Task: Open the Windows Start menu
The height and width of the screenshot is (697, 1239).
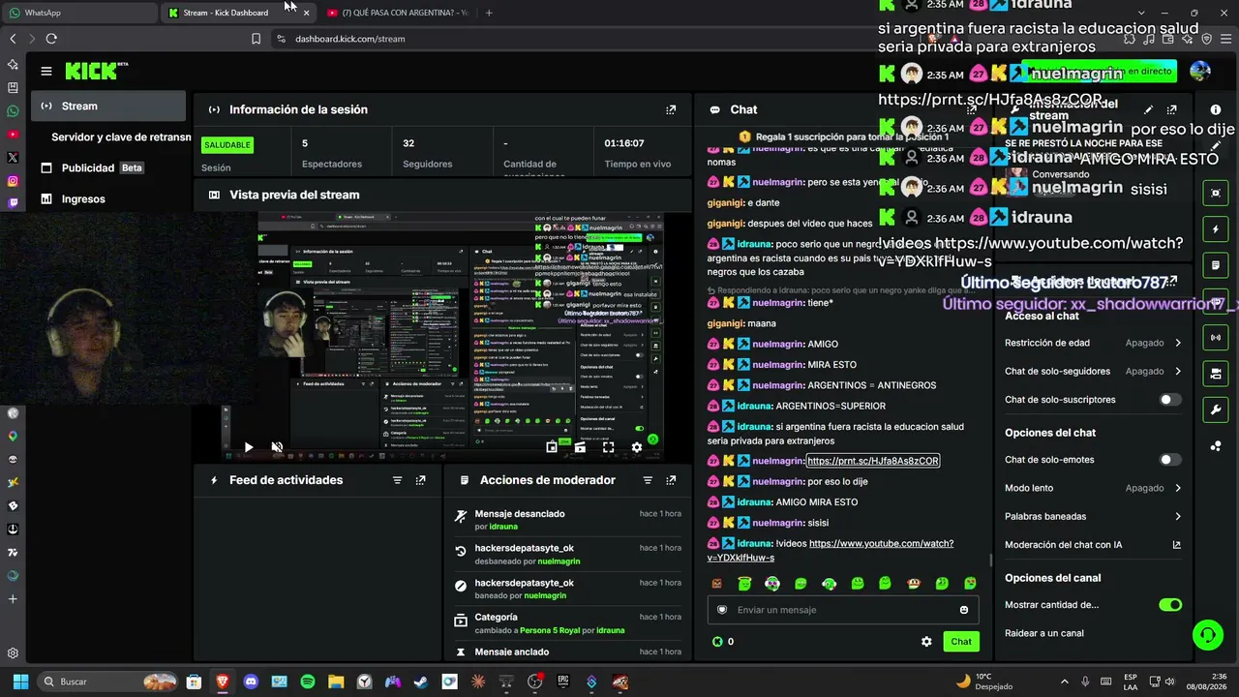Action: [x=19, y=682]
